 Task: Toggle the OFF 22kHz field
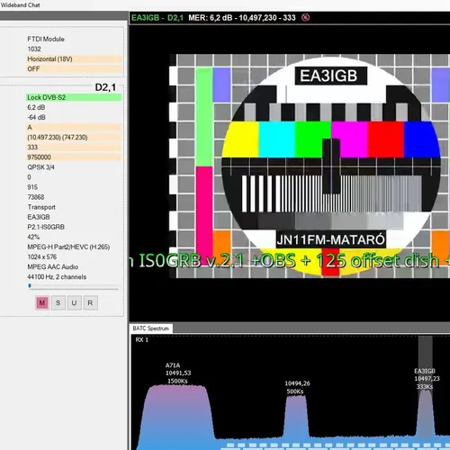click(75, 68)
